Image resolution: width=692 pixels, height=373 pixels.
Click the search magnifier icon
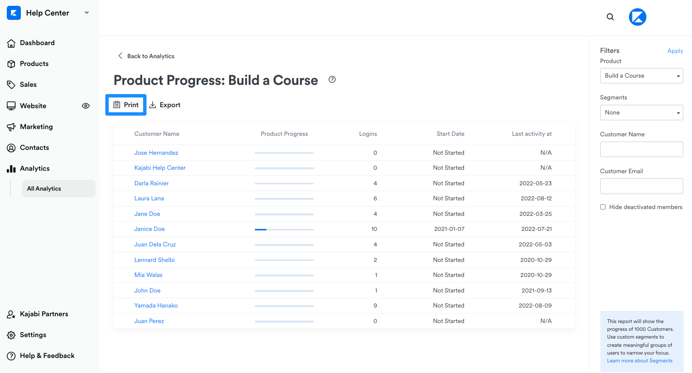(610, 17)
